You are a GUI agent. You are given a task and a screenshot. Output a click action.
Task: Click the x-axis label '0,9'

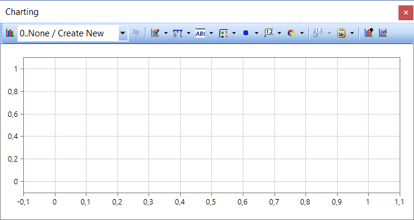[336, 202]
